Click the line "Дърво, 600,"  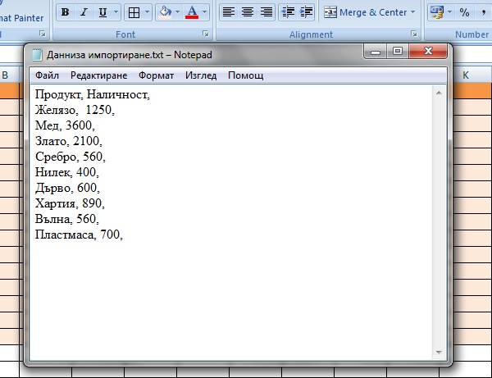pos(67,188)
